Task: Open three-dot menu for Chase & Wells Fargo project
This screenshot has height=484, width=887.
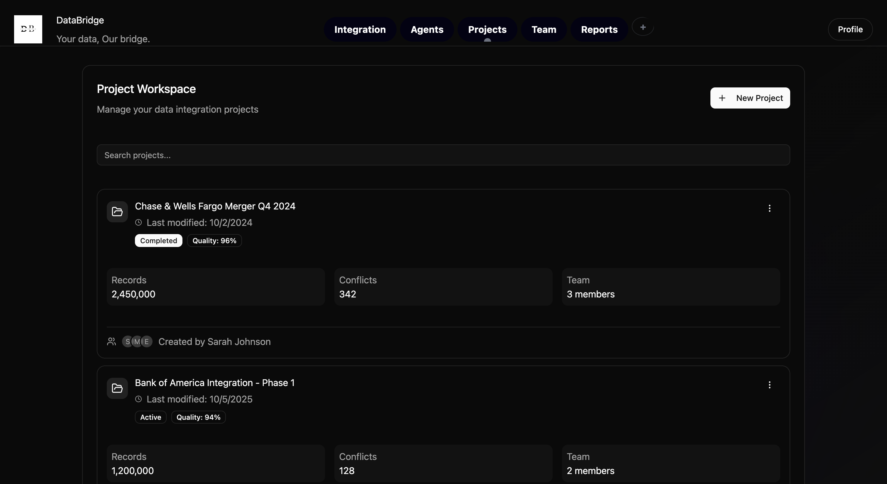Action: point(769,208)
